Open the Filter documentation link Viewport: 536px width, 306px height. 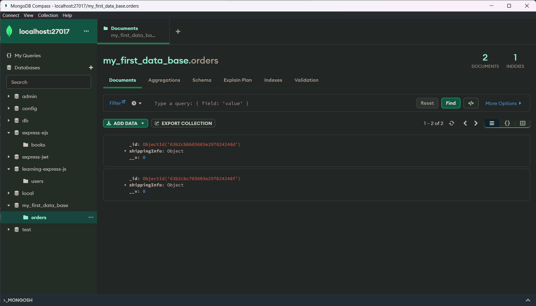(117, 103)
